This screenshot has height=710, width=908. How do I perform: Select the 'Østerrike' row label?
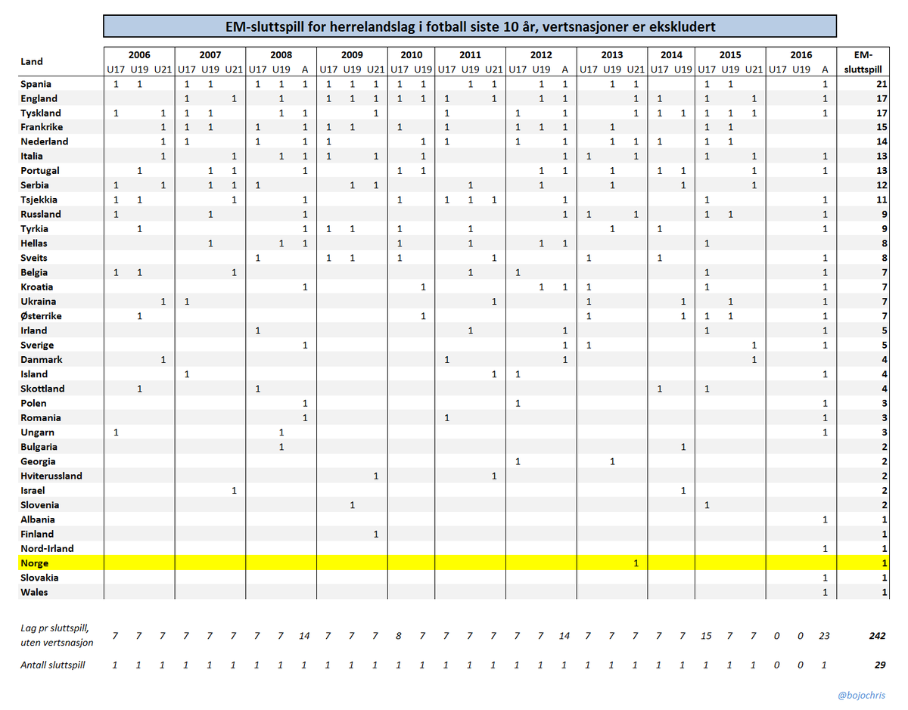click(41, 316)
